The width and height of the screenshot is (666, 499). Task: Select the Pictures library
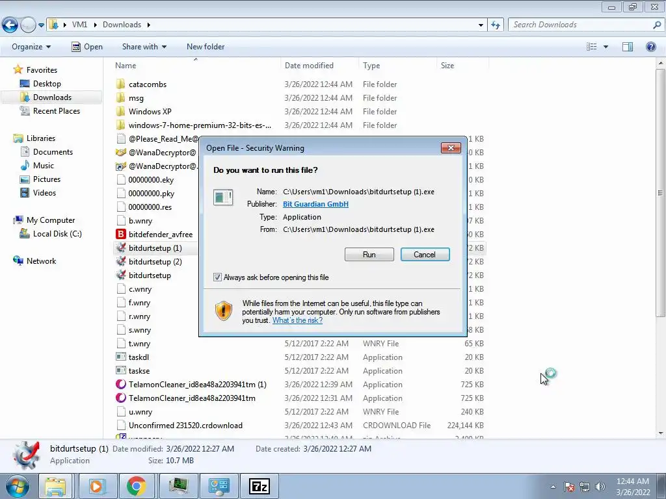[x=47, y=179]
